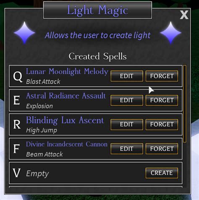Image resolution: width=199 pixels, height=200 pixels.
Task: Forget the Astral Radiance Assault spell
Action: (x=162, y=100)
